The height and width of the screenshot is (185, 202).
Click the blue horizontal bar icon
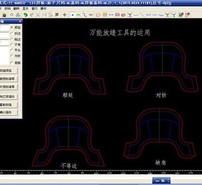click(x=111, y=15)
